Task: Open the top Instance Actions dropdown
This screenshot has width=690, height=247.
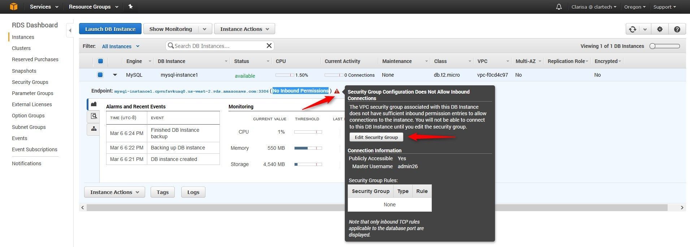Action: point(244,29)
